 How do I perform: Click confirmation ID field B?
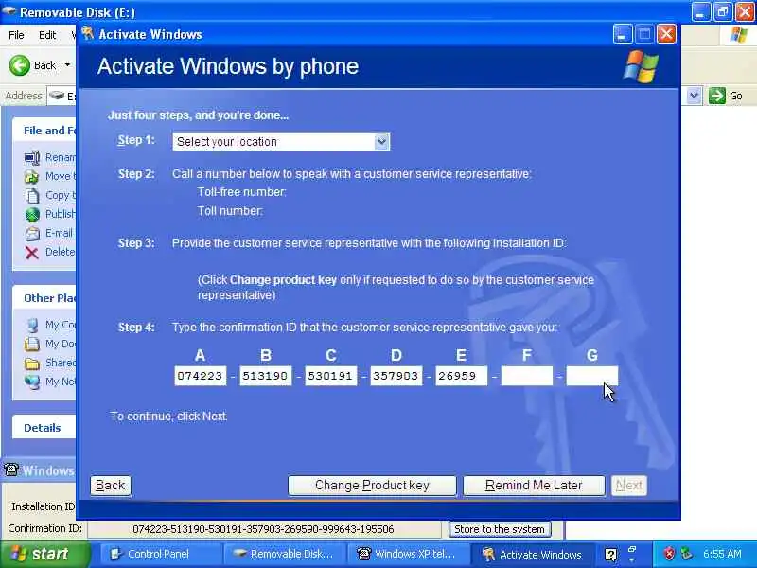[x=266, y=376]
